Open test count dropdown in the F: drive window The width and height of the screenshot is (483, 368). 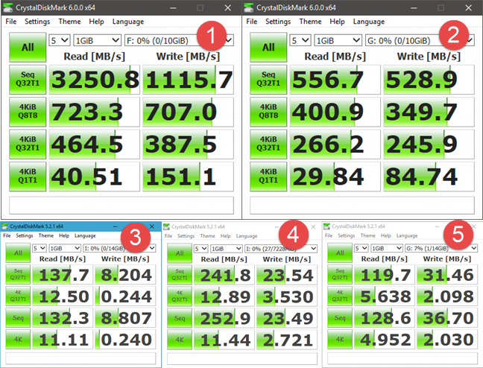[60, 40]
